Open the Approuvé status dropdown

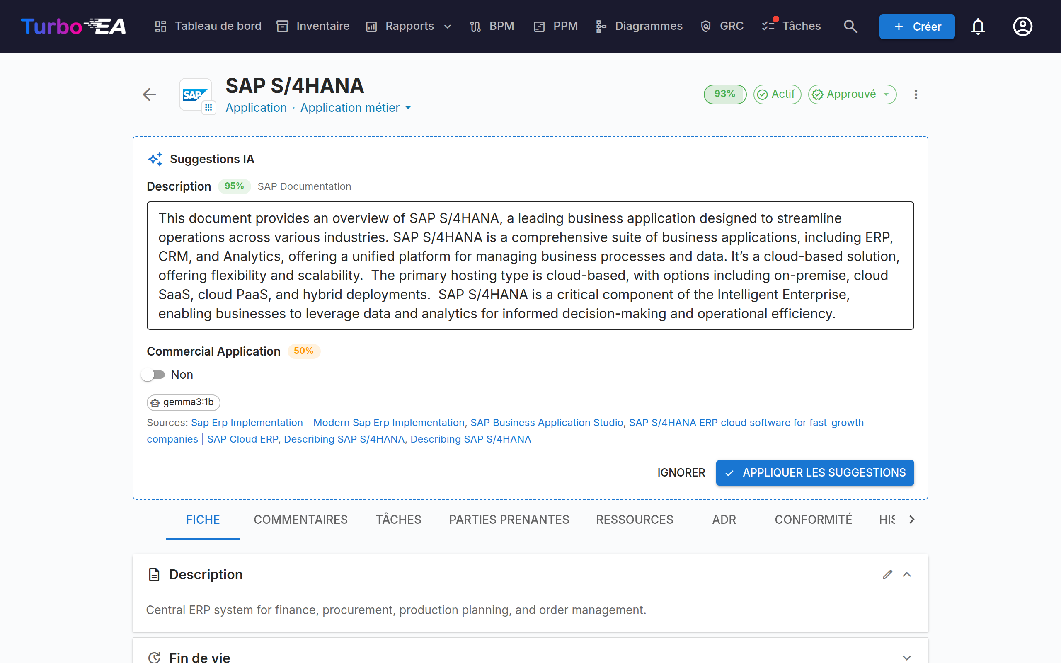click(x=852, y=94)
